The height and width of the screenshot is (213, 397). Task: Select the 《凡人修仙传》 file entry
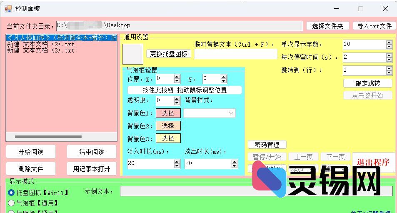pyautogui.click(x=61, y=38)
